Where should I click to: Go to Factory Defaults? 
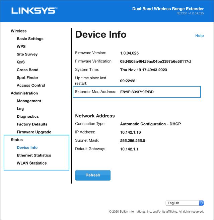[32, 124]
